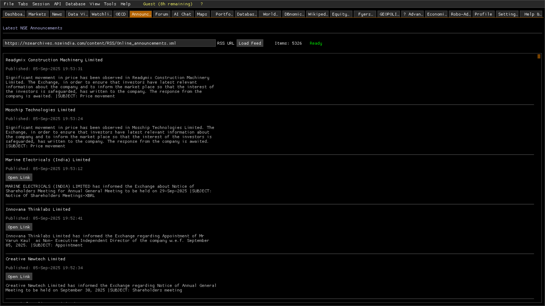The image size is (545, 306).
Task: Switch to the AI Chat tab
Action: click(x=183, y=14)
